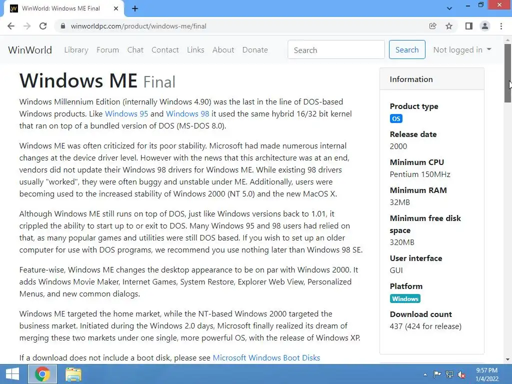This screenshot has width=512, height=384.
Task: Open the Action Center flag icon
Action: 437,374
